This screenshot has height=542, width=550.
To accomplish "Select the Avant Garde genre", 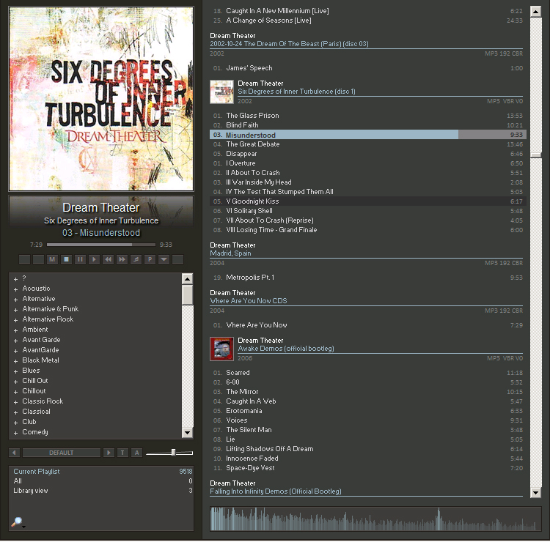I will [41, 340].
